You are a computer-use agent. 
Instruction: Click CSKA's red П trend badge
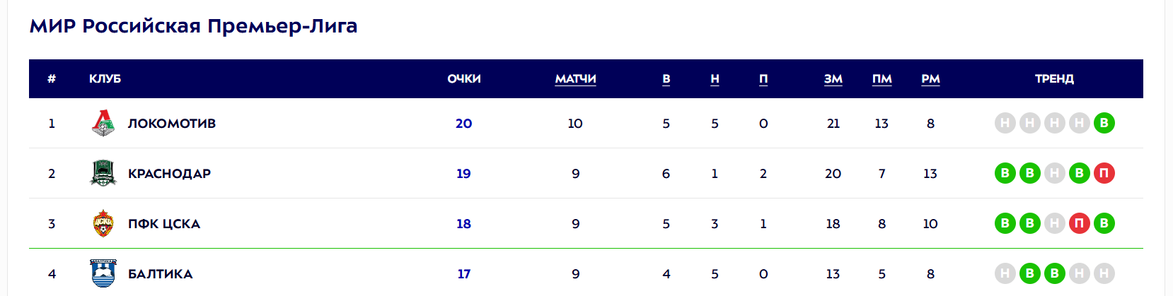coord(1079,224)
